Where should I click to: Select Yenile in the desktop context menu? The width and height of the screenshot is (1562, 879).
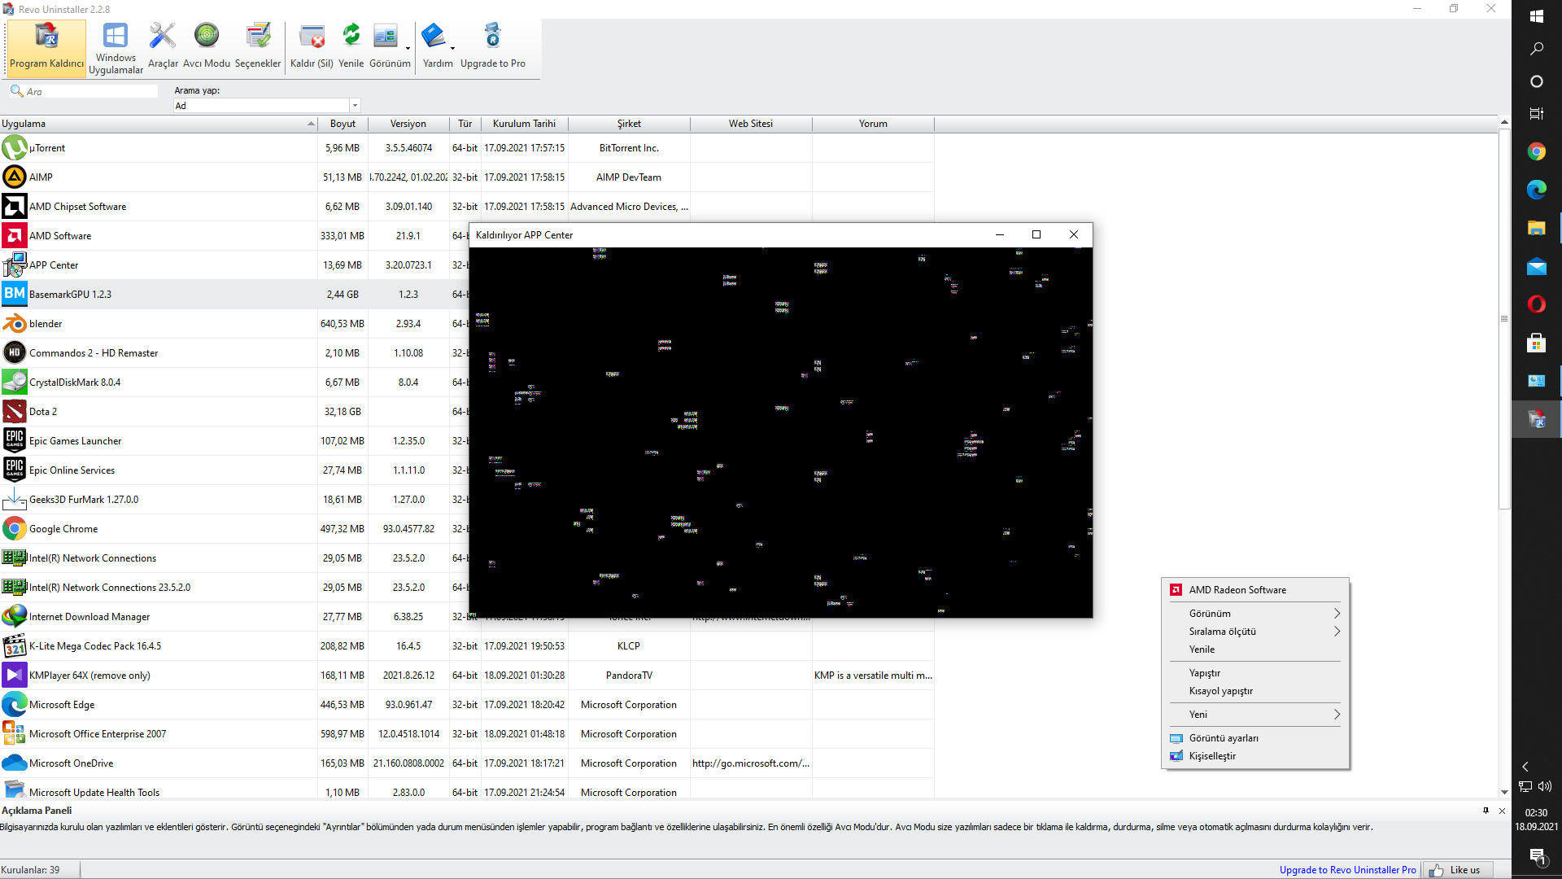tap(1202, 649)
